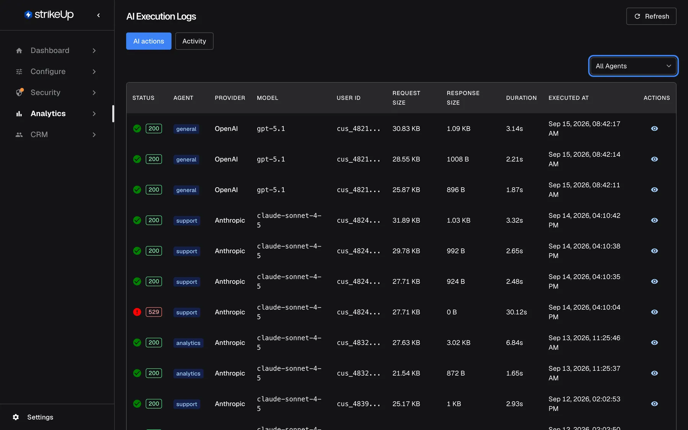Click the Configure sliders icon
Screen dimensions: 688x430
(19, 71)
